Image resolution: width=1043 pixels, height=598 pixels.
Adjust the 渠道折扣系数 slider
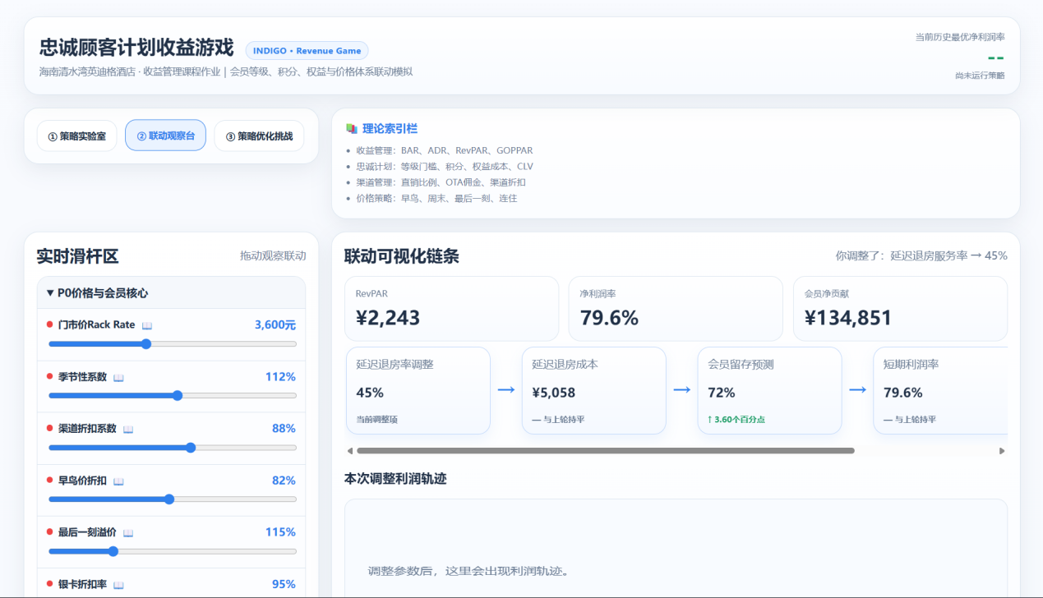173,448
